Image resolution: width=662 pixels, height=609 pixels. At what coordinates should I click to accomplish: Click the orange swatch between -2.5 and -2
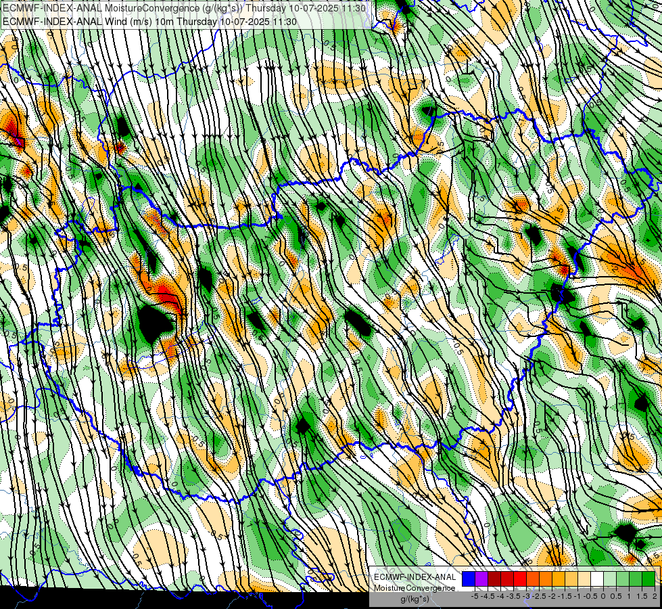click(x=546, y=579)
